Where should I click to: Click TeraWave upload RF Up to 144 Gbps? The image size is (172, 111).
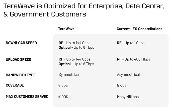click(x=74, y=59)
